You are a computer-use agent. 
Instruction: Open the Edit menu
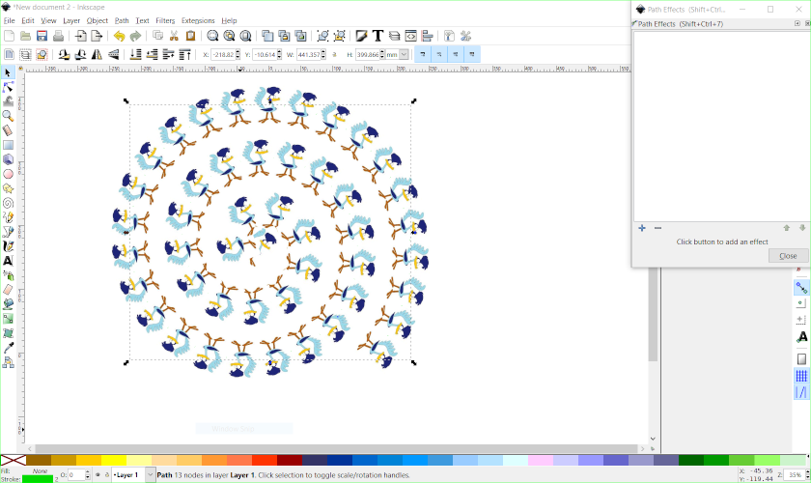(x=27, y=20)
